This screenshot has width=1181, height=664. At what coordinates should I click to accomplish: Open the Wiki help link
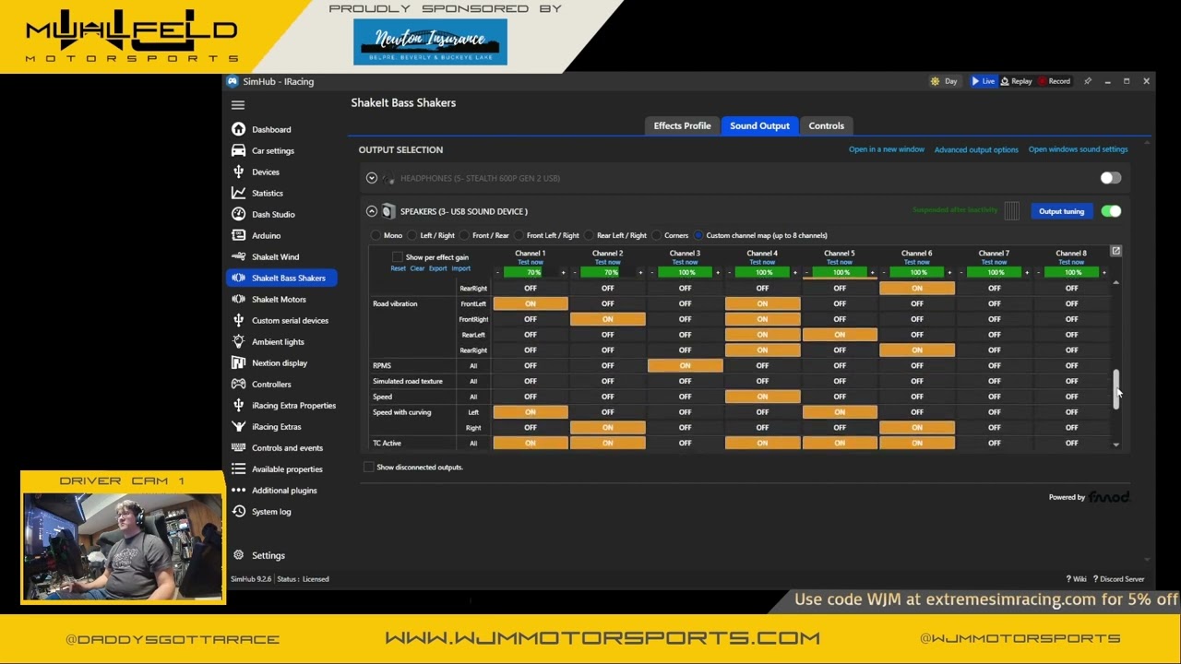tap(1076, 579)
